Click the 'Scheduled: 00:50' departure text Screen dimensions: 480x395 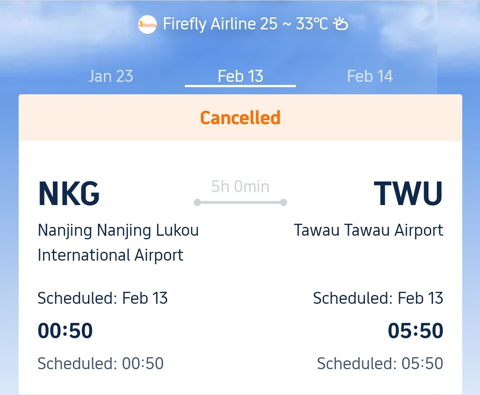click(100, 363)
